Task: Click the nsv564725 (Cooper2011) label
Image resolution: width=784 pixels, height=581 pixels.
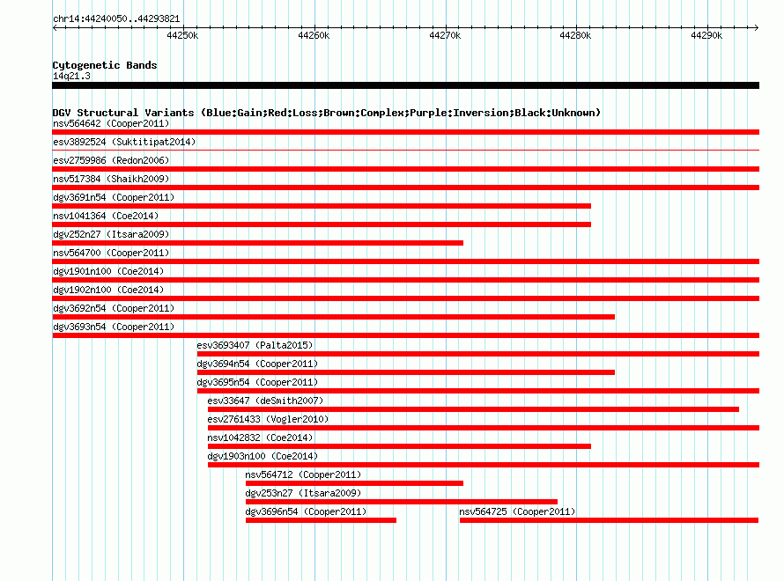Action: [517, 511]
